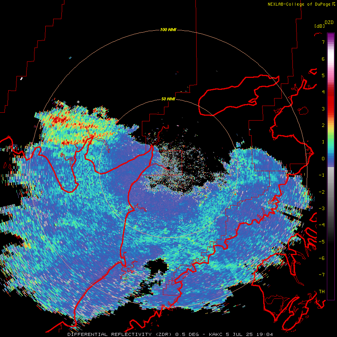Click the -7 value on color scale
This screenshot has width=337, height=337.
[322, 275]
